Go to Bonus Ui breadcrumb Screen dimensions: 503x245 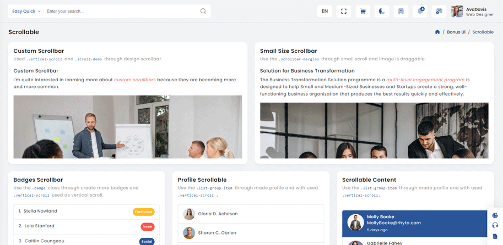[x=456, y=32]
